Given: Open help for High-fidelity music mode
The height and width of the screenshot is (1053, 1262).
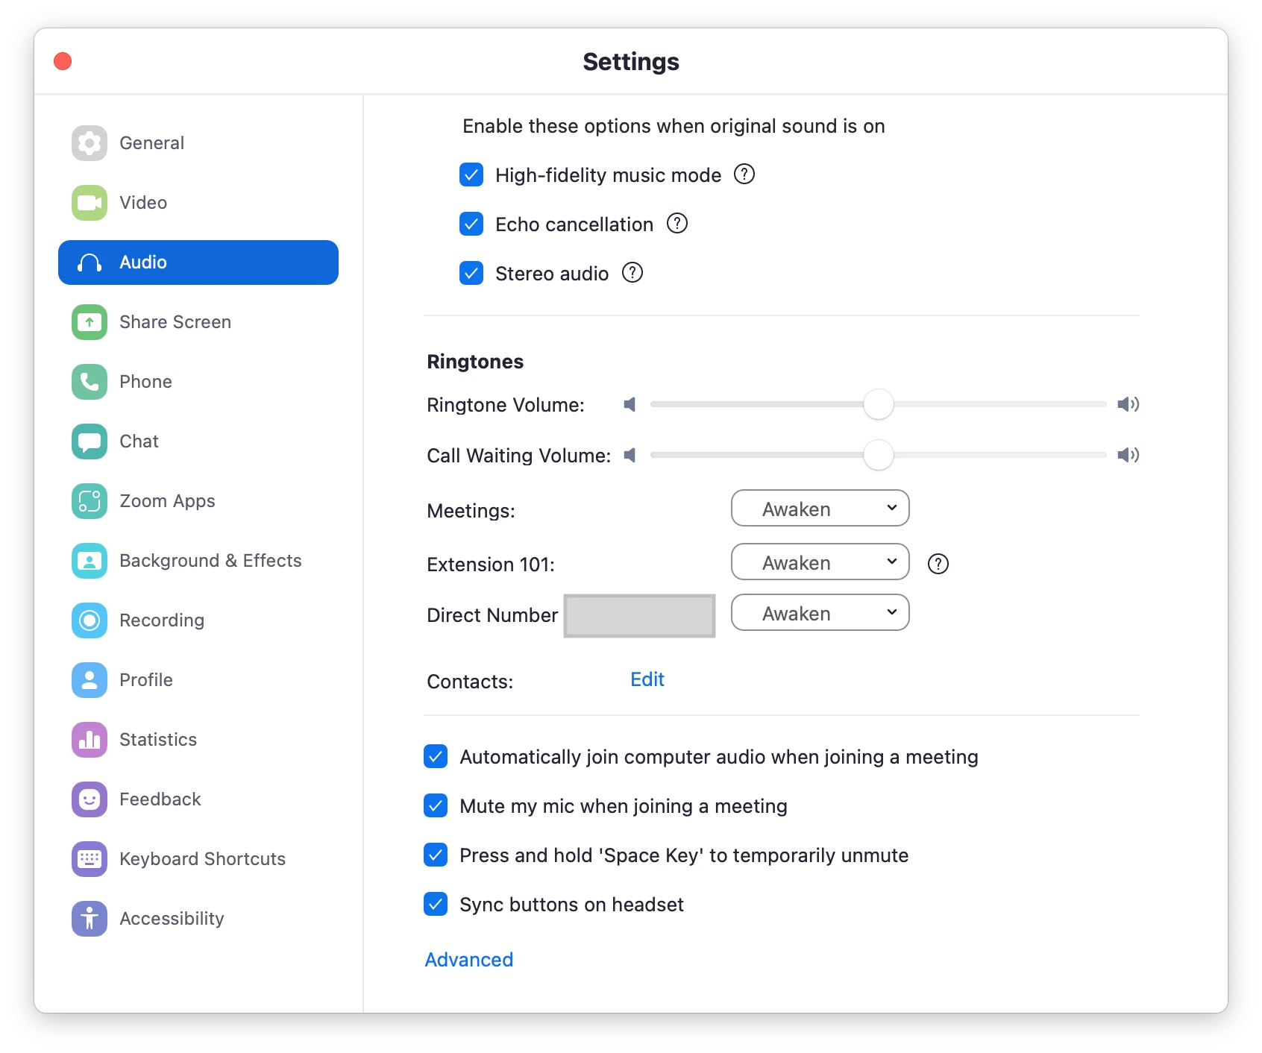Looking at the screenshot, I should (x=744, y=175).
